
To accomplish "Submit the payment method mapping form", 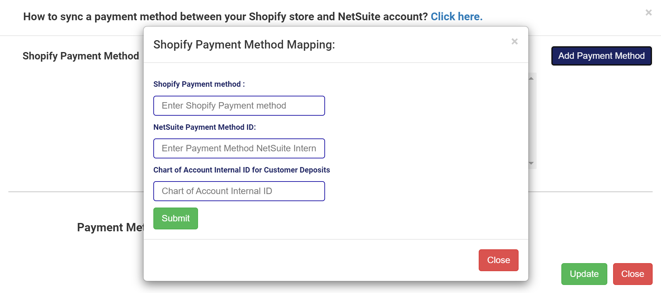I will point(176,218).
